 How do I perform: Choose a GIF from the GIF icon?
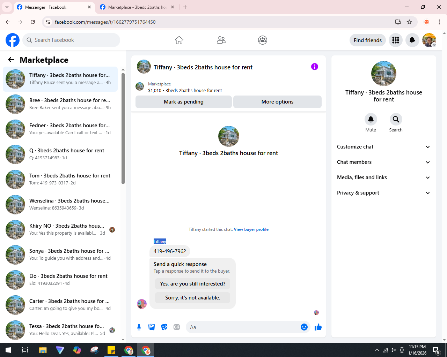click(x=177, y=327)
